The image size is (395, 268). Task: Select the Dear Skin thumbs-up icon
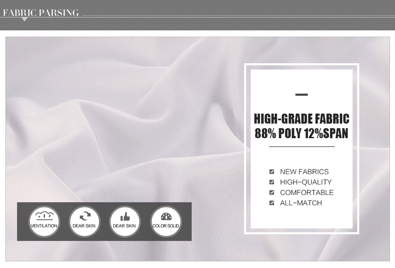(125, 221)
